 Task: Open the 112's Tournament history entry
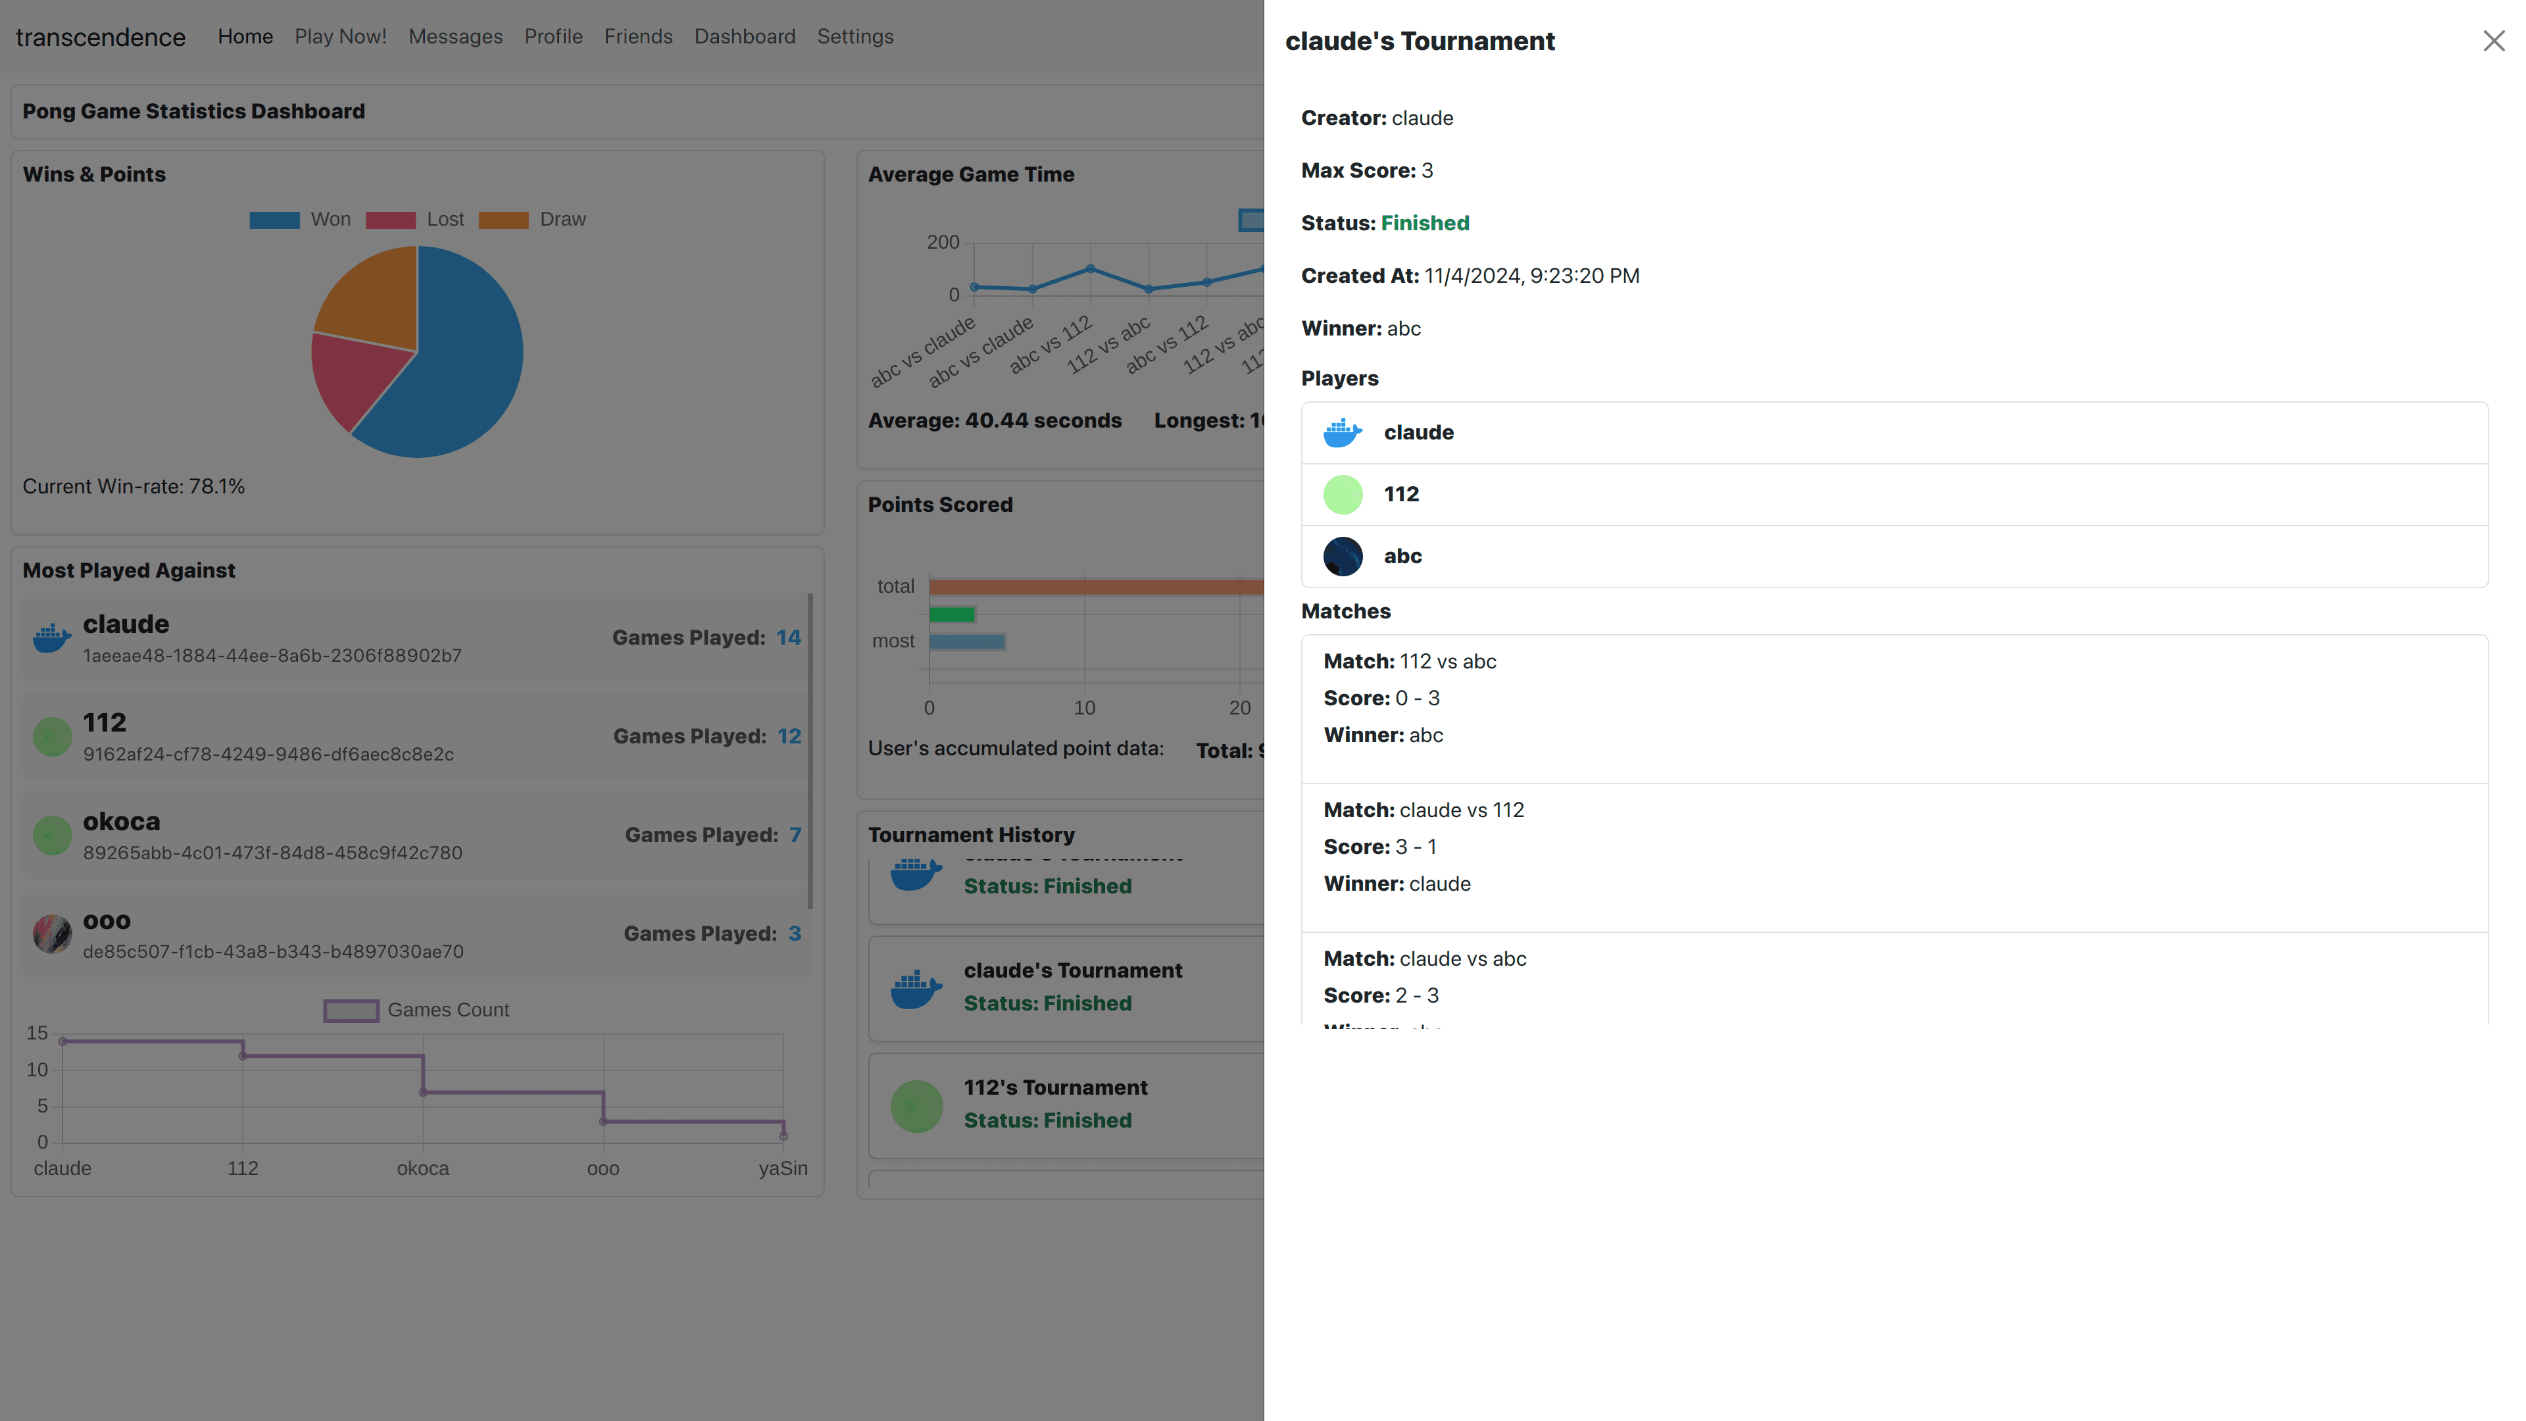tap(1055, 1087)
